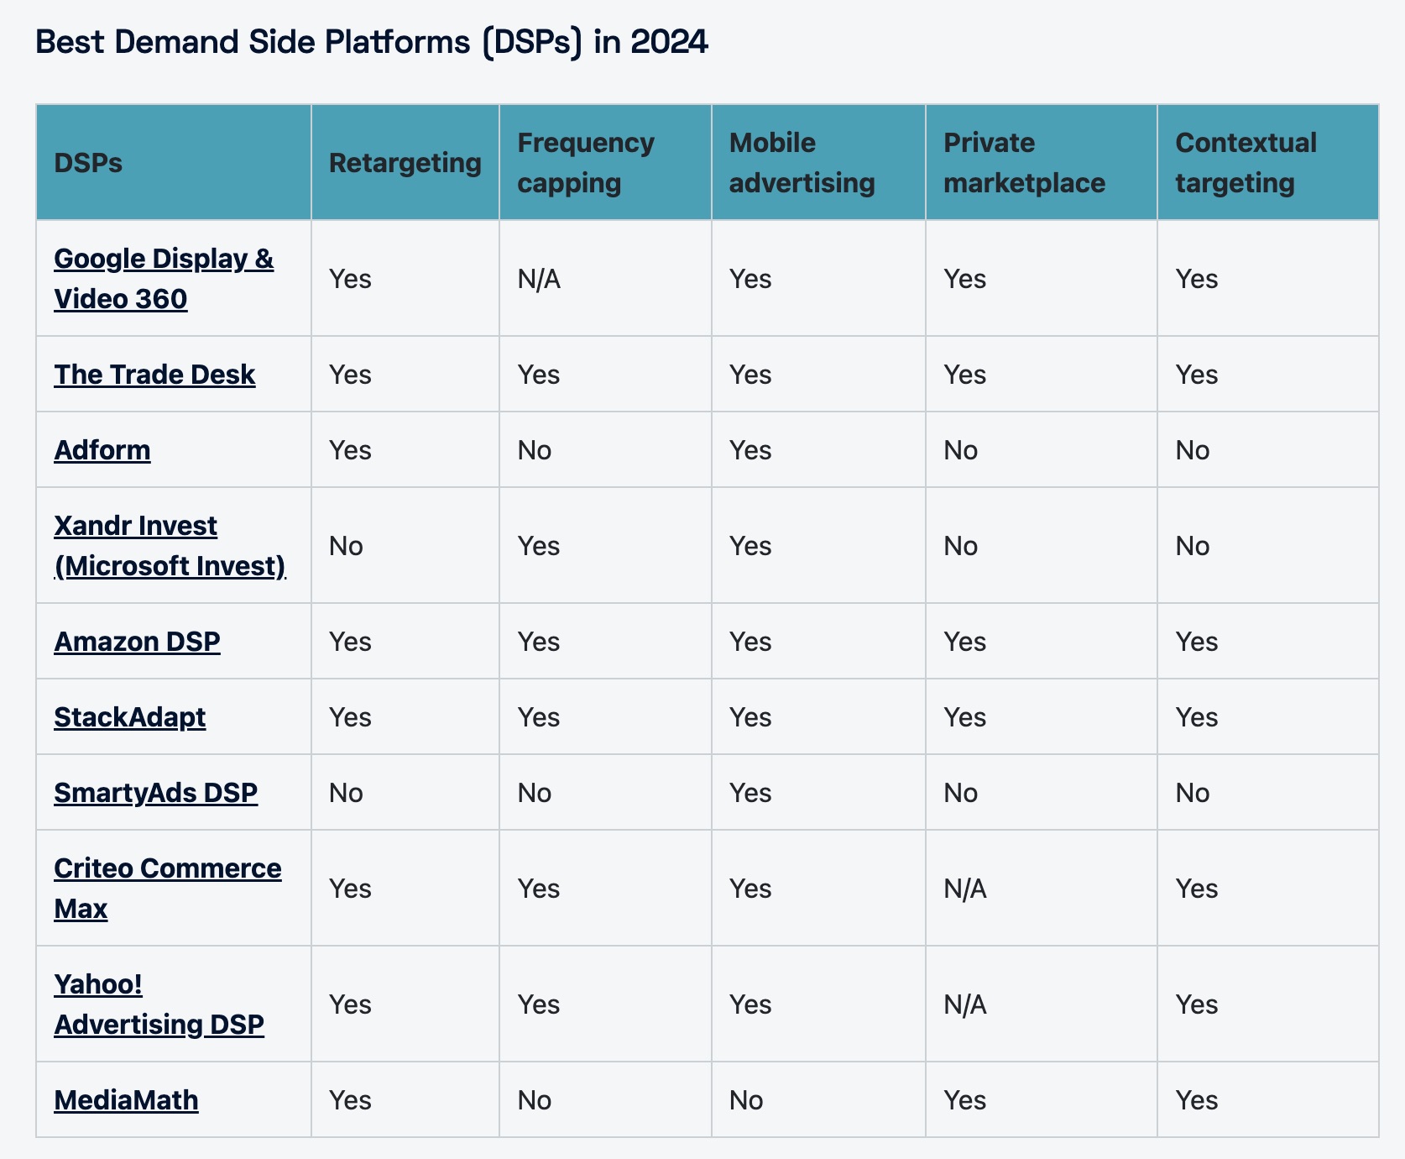Visit the Yahoo! Advertising DSP link
1405x1159 pixels.
tap(159, 1004)
